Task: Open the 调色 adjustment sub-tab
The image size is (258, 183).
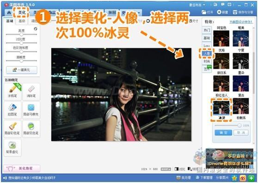Action: point(34,21)
